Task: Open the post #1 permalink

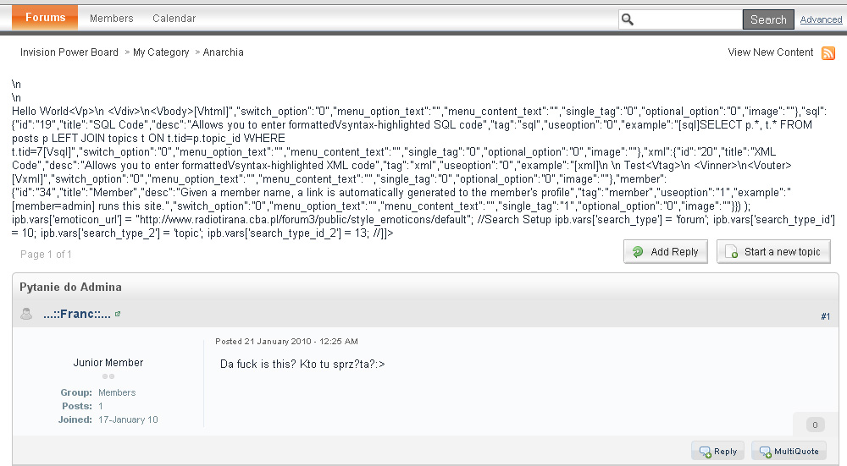Action: 826,316
